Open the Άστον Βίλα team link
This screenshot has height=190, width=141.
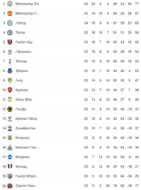pos(24,99)
